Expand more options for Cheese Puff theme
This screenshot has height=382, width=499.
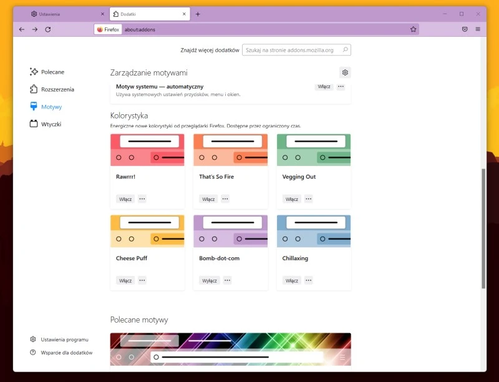142,280
